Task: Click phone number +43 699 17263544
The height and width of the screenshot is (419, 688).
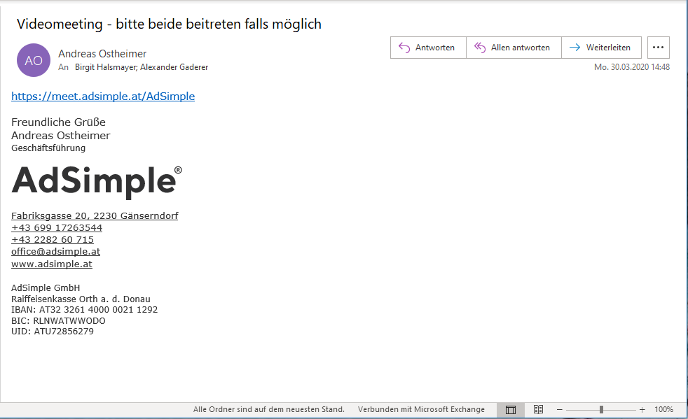Action: pyautogui.click(x=57, y=228)
